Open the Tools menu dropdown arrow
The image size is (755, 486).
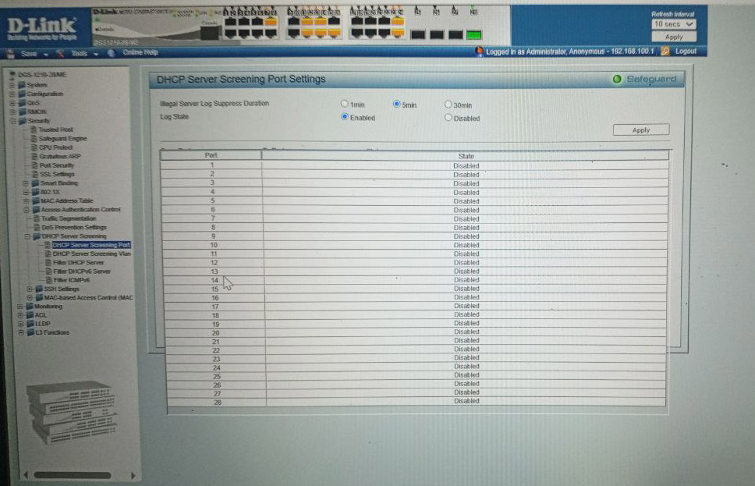[96, 55]
